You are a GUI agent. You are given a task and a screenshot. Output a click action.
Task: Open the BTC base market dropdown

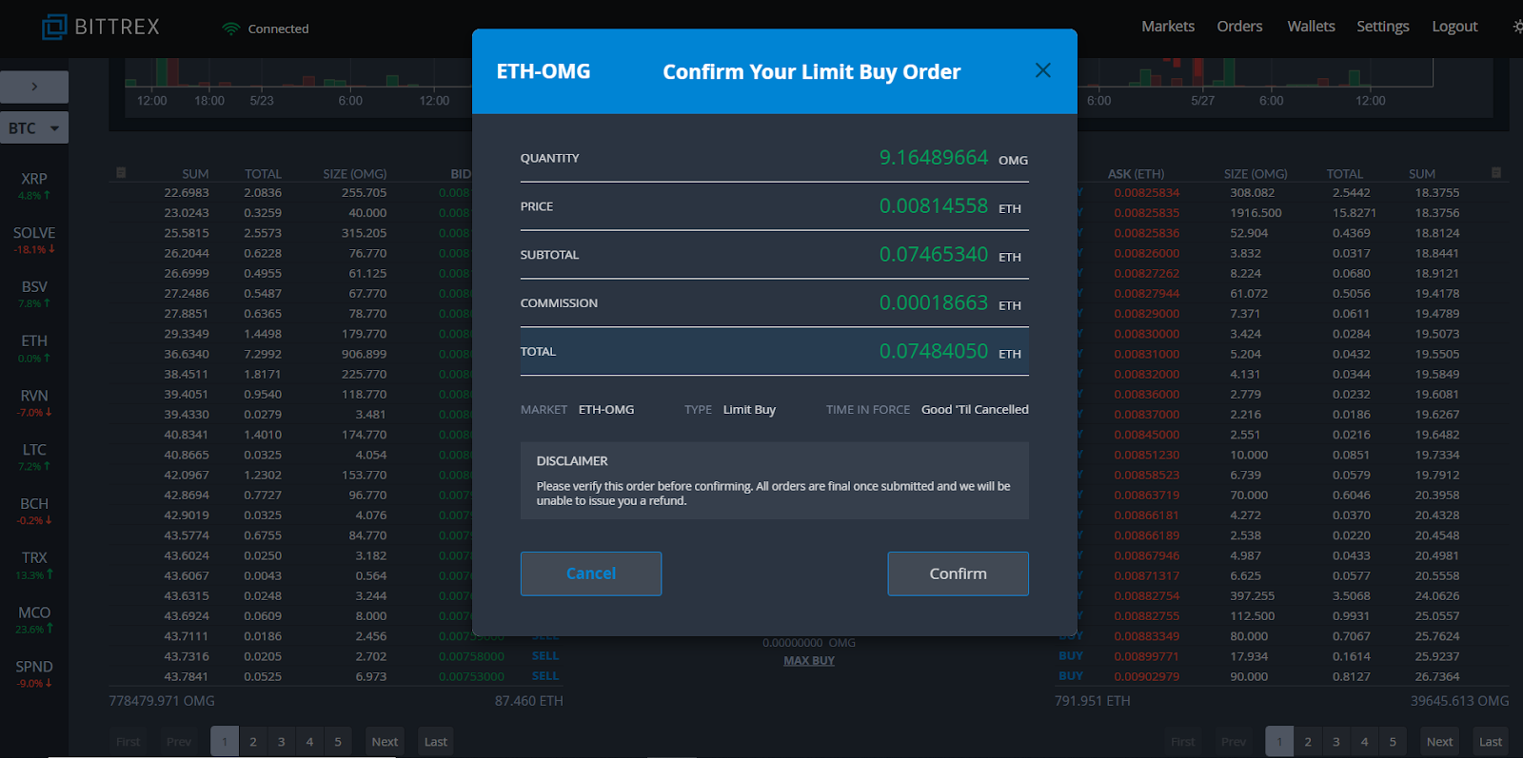34,127
